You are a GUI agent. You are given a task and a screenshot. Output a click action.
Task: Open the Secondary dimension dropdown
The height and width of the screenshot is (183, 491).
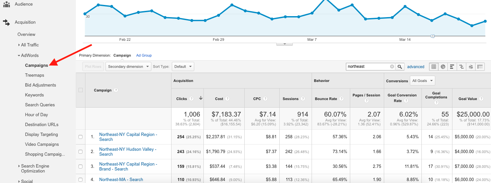click(128, 66)
